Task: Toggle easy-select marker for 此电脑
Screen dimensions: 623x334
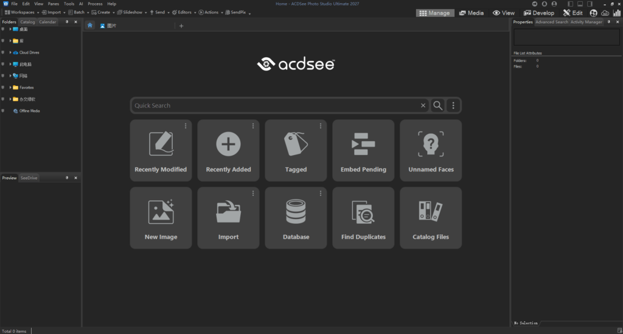Action: pyautogui.click(x=3, y=64)
